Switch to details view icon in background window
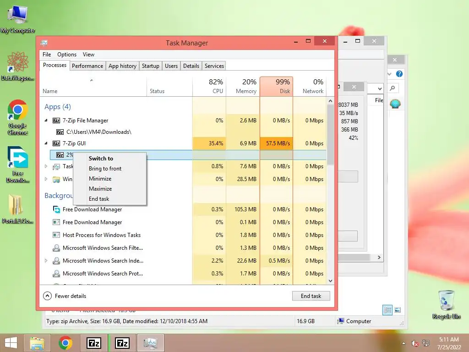 (387, 310)
